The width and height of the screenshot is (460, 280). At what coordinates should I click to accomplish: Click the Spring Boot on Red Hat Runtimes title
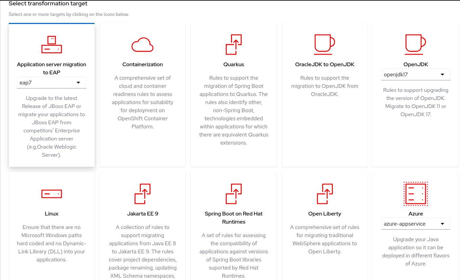pos(234,218)
